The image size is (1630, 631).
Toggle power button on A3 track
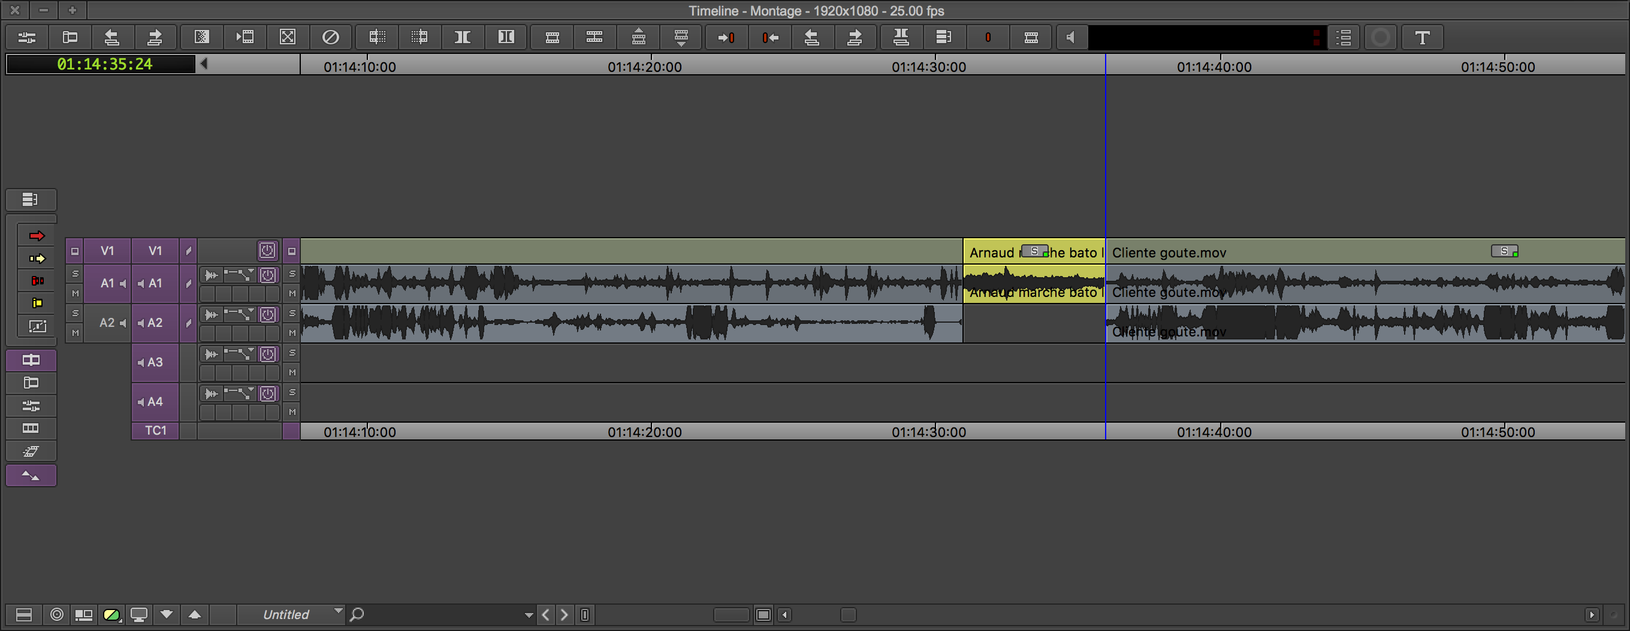pos(268,354)
